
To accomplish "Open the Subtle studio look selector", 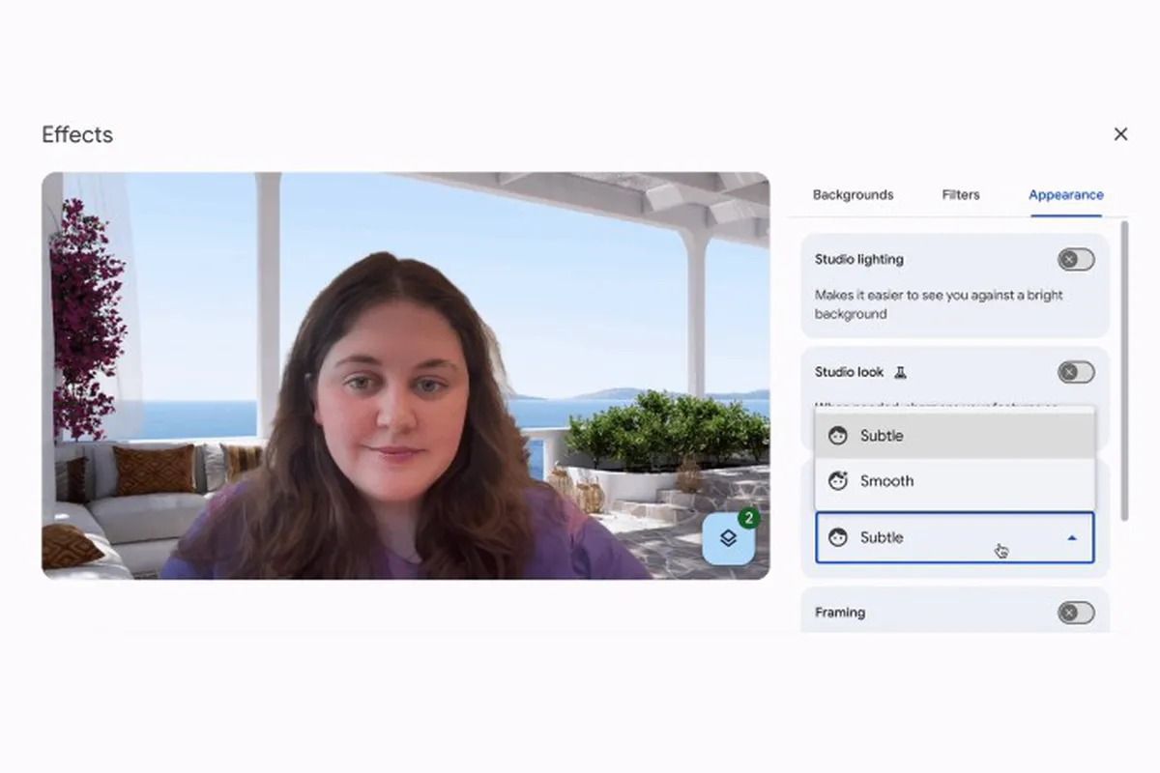I will point(954,537).
